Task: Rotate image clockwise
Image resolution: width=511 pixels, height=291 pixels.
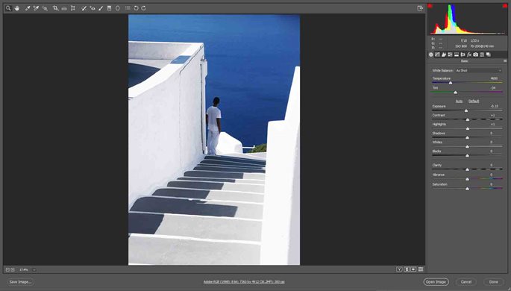Action: [x=144, y=8]
